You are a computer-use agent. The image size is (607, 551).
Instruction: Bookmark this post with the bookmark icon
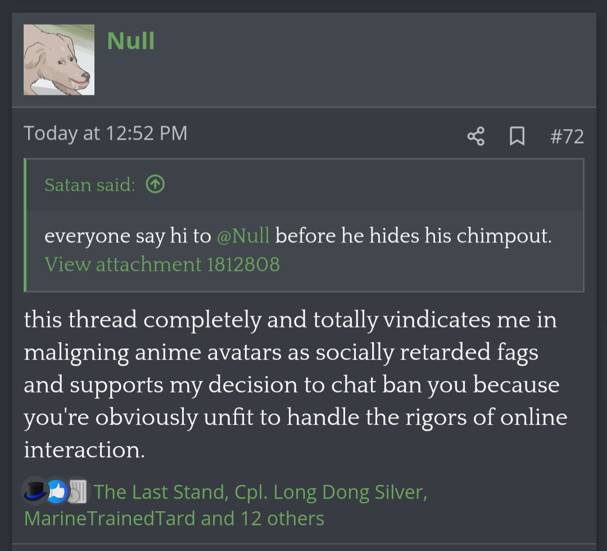click(x=517, y=136)
